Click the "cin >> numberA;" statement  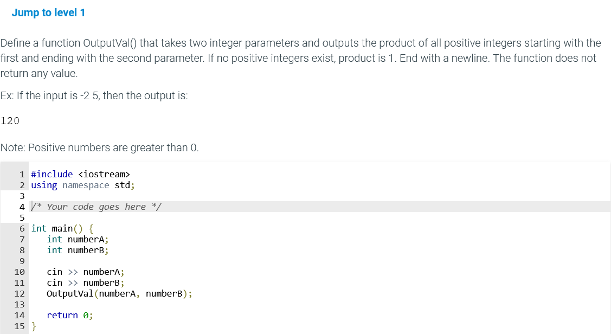click(x=85, y=272)
